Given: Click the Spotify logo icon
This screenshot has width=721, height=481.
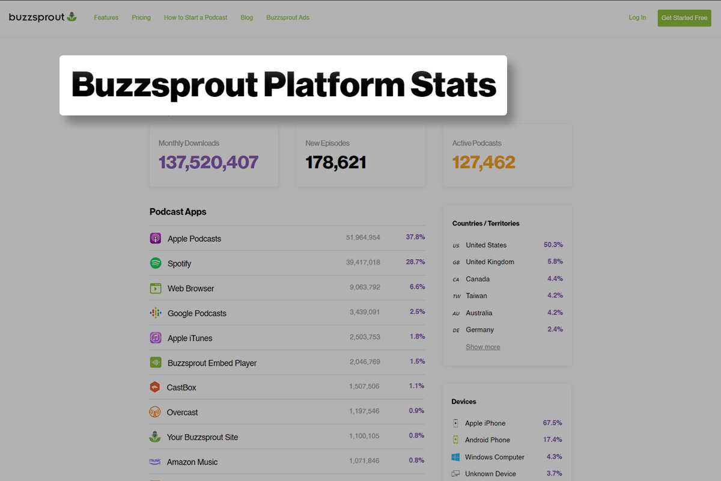Looking at the screenshot, I should 155,263.
